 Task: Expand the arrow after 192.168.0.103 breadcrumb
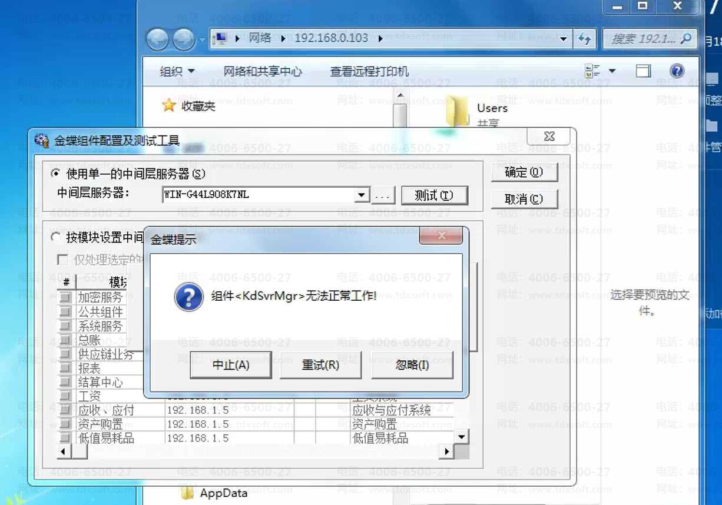click(380, 39)
